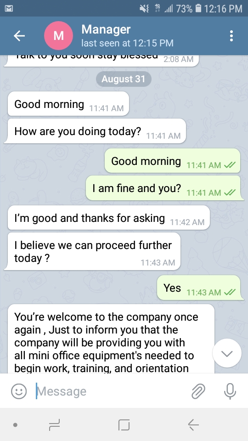Viewport: 248px width, 441px height.
Task: Tap the emoji smiley icon
Action: click(19, 391)
